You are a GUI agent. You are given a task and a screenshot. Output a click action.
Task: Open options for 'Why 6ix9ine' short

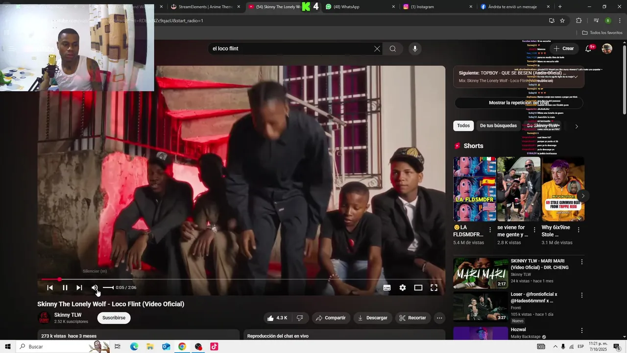[579, 230]
